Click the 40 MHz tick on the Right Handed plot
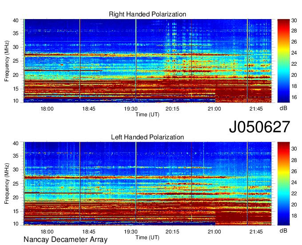The image size is (302, 245). click(16, 20)
